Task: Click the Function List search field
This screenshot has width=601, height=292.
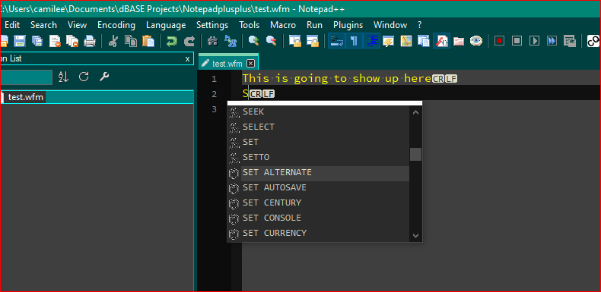Action: [x=26, y=77]
